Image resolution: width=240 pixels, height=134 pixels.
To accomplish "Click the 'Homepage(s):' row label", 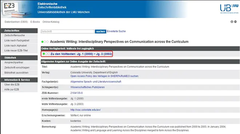I will click(x=50, y=110).
